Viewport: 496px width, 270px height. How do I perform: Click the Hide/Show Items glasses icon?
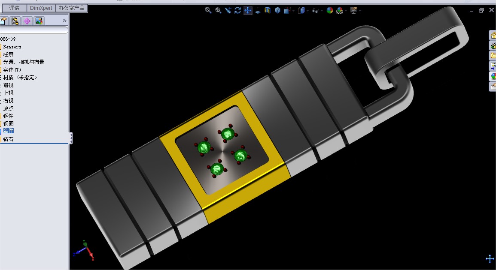315,10
